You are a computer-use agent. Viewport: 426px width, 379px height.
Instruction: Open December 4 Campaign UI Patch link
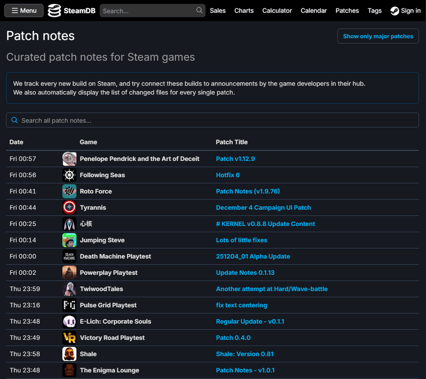click(x=263, y=208)
